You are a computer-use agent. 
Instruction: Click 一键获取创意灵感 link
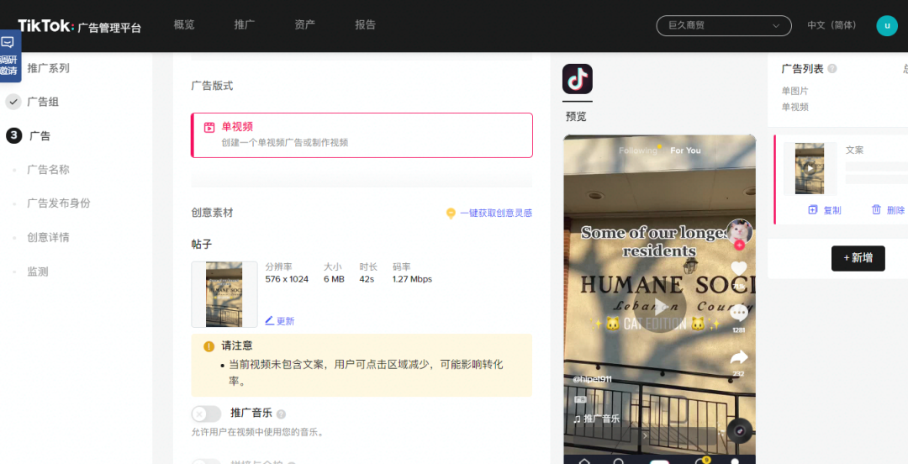coord(496,214)
